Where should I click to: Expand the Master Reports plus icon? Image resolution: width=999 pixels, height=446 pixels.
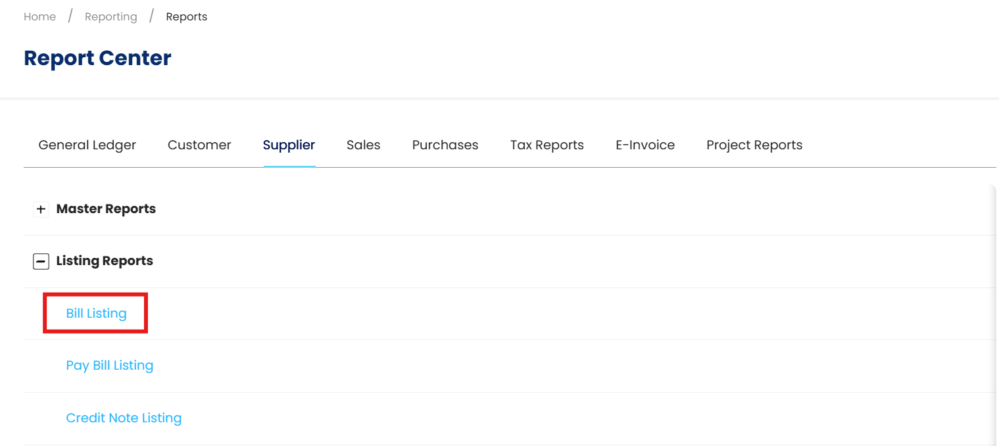[41, 209]
